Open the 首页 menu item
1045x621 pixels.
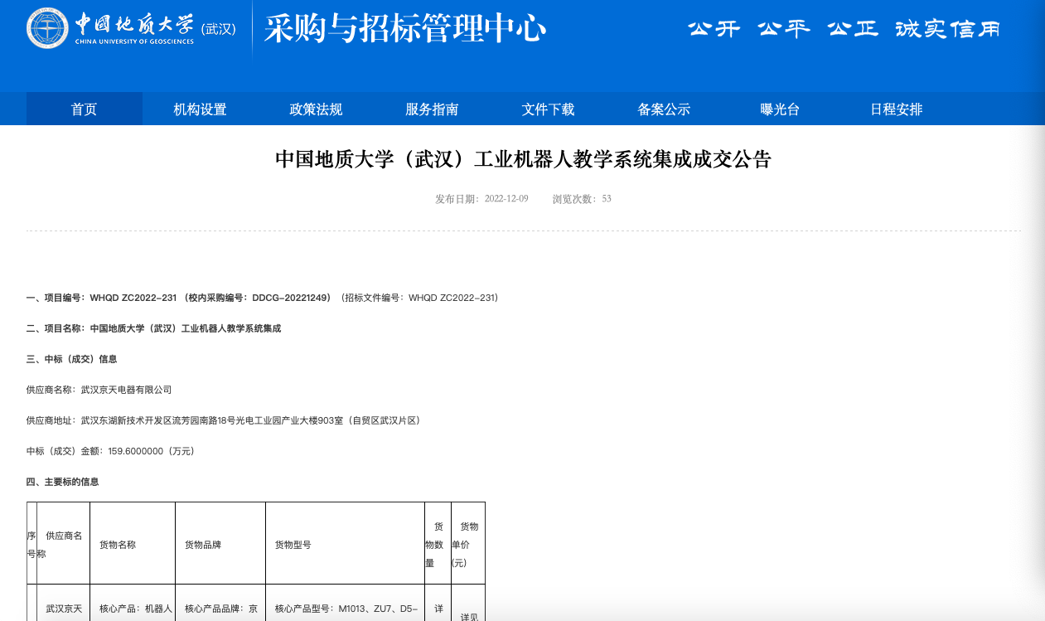pyautogui.click(x=84, y=109)
